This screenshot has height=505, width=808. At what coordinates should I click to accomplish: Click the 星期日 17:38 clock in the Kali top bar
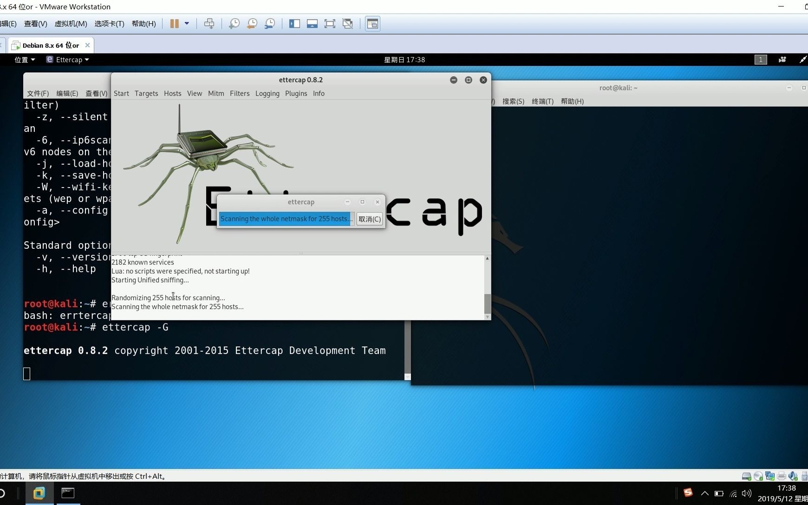[x=404, y=59]
